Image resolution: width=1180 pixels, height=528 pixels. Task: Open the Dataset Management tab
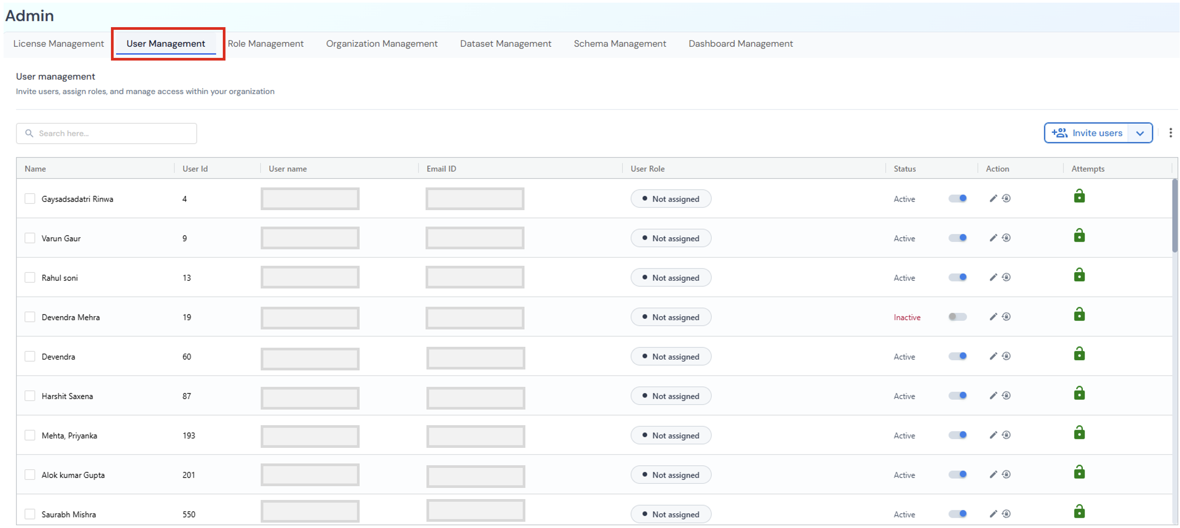pyautogui.click(x=505, y=44)
